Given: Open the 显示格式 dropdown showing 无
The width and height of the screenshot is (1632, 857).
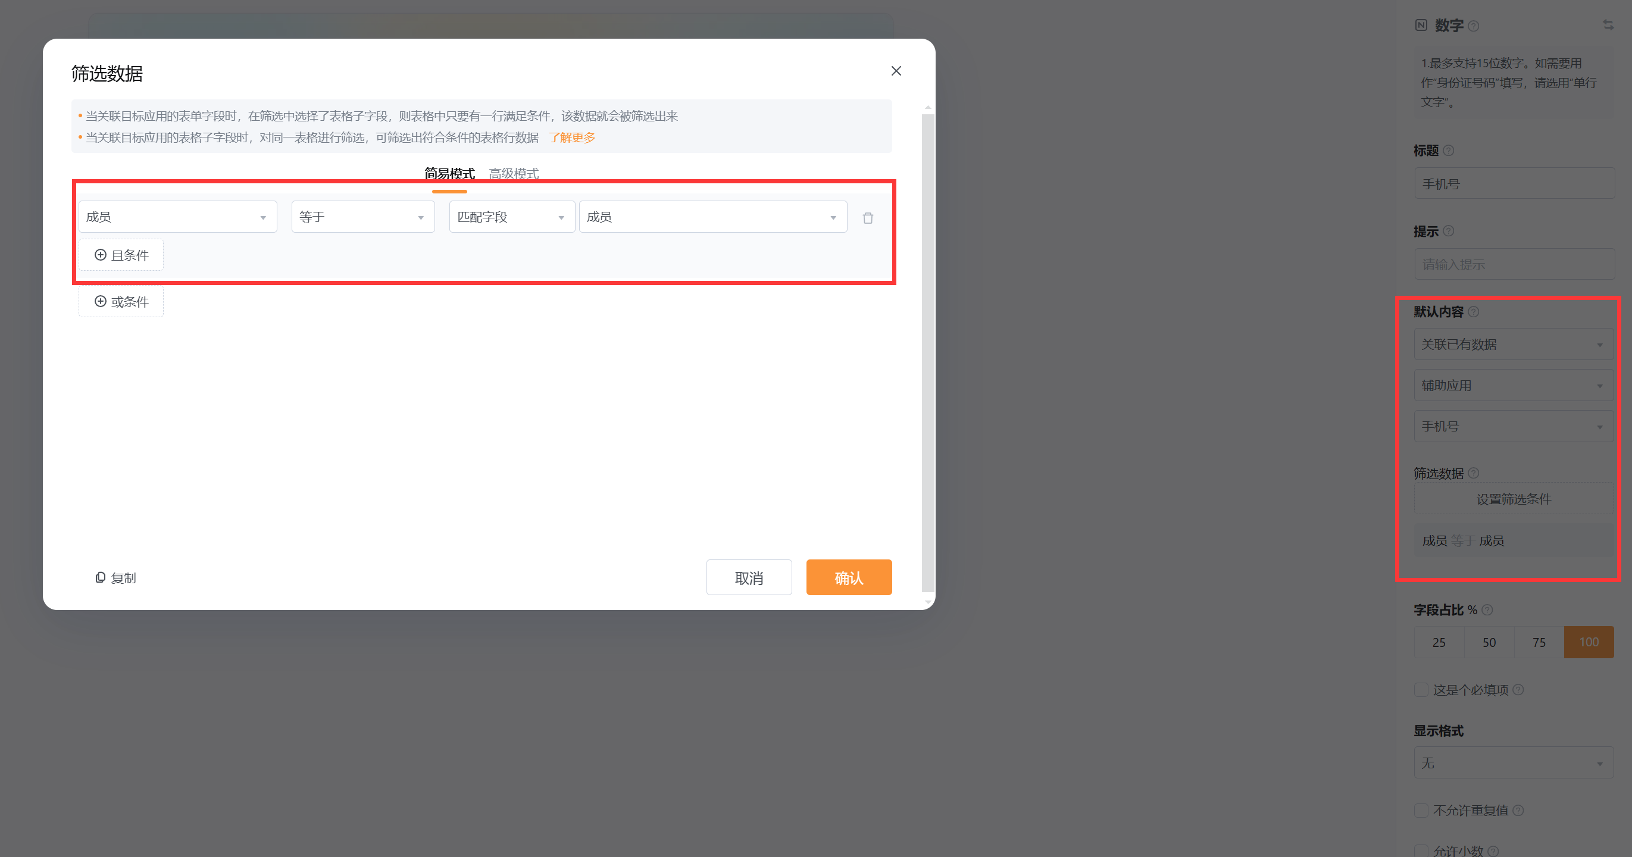Looking at the screenshot, I should pyautogui.click(x=1514, y=762).
